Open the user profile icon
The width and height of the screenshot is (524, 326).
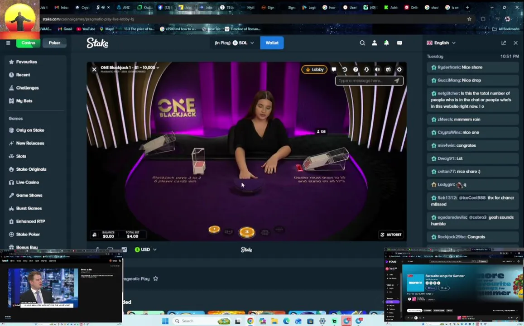pos(374,43)
